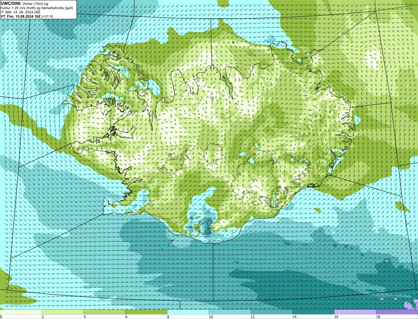Click the 12–14 m/s teal legend swatch
The width and height of the screenshot is (418, 319).
coord(272,312)
